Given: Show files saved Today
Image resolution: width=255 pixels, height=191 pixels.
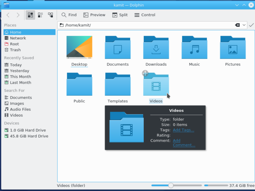Looking at the screenshot, I should pyautogui.click(x=30, y=65).
